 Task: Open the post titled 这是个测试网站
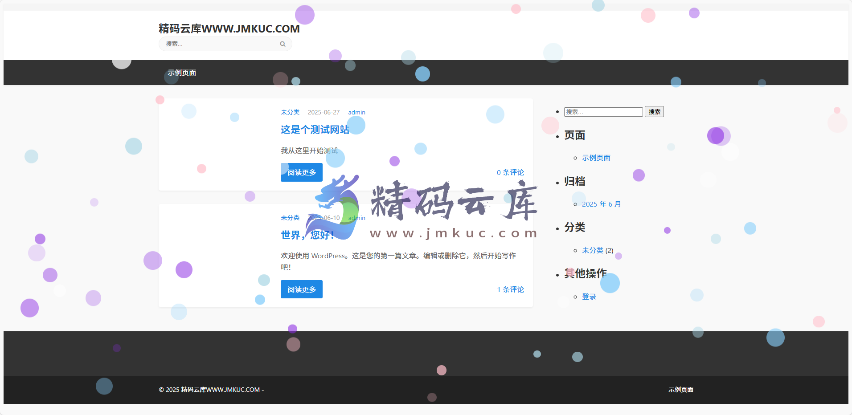coord(315,130)
